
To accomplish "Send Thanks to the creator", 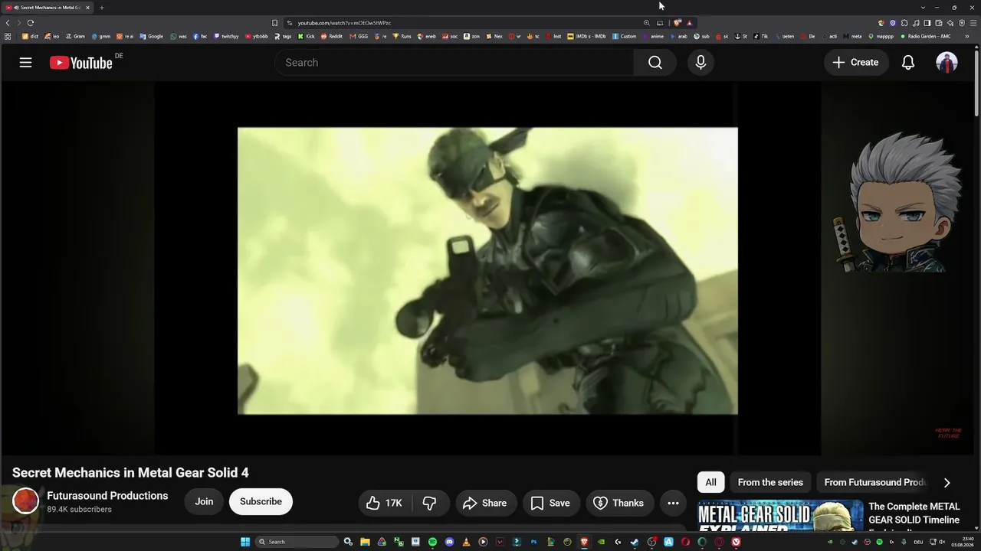I will coord(619,503).
